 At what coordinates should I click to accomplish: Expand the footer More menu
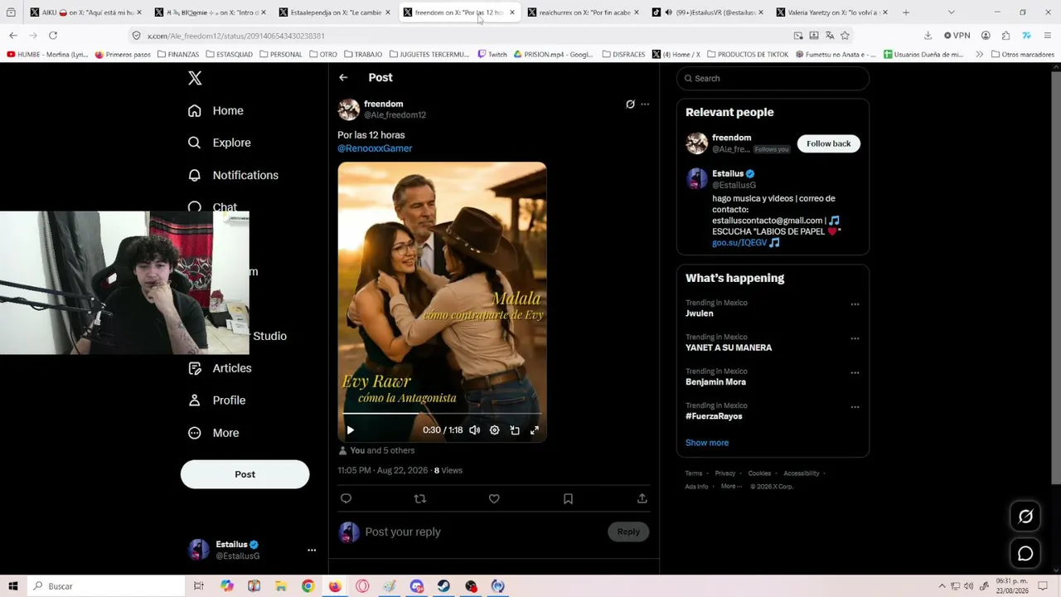tap(729, 486)
